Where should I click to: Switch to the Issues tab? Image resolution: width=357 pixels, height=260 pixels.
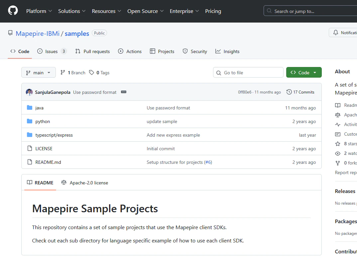[x=52, y=51]
